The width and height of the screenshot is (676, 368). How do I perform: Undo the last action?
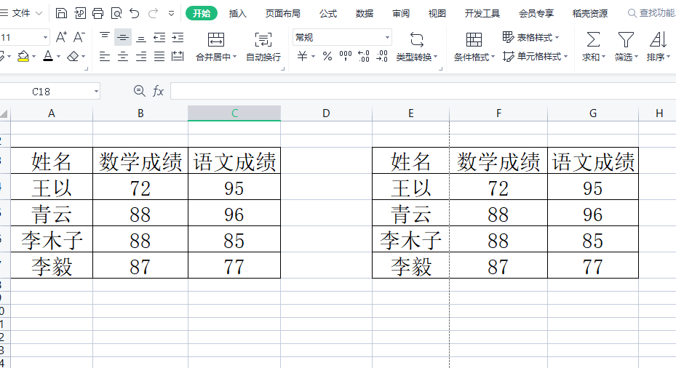pos(135,13)
